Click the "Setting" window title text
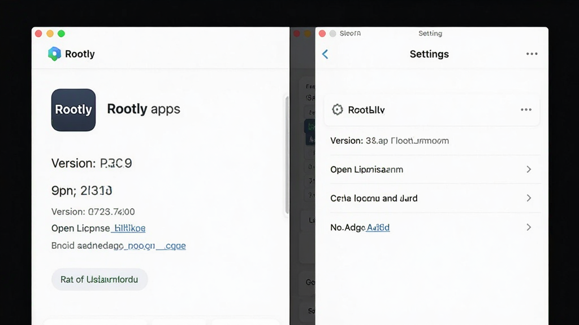579x325 pixels. pyautogui.click(x=430, y=33)
